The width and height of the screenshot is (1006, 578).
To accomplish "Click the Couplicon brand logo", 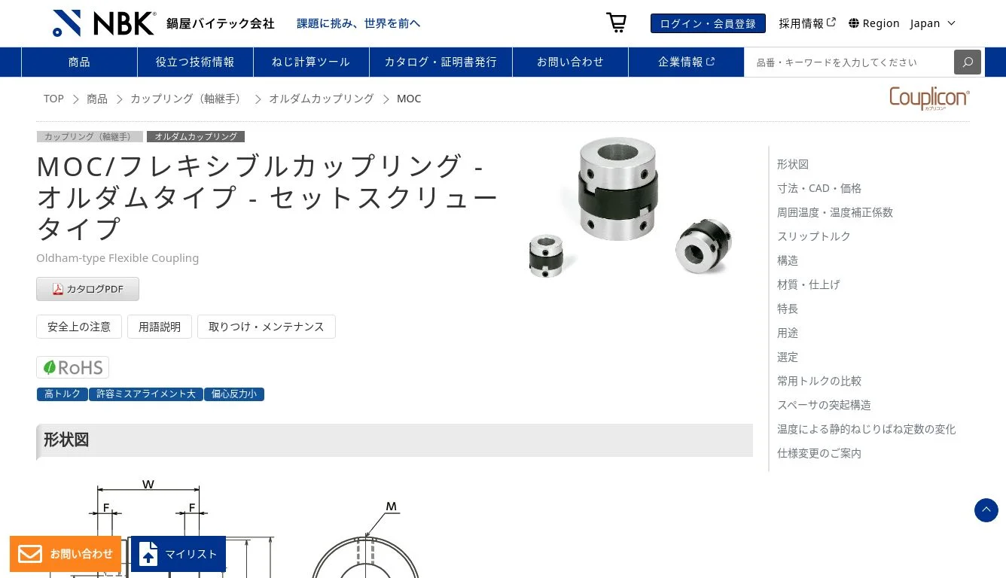I will 929,99.
